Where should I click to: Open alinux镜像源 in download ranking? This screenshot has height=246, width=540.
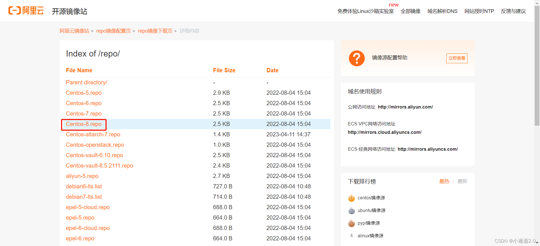(370, 236)
